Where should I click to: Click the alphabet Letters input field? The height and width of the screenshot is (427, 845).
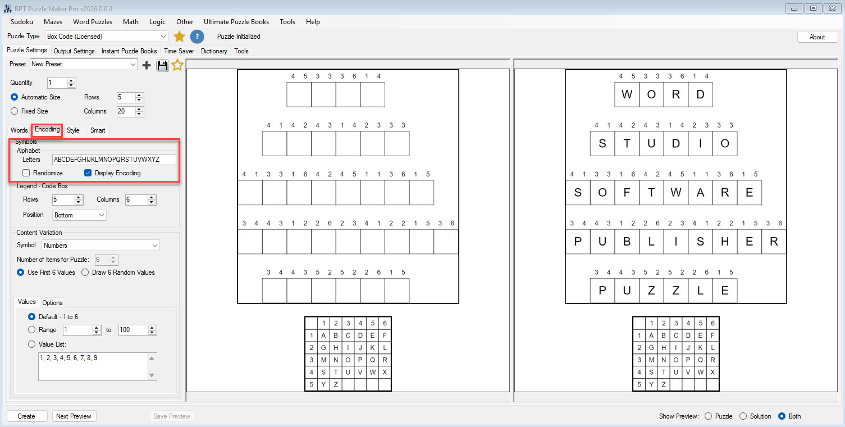coord(113,160)
